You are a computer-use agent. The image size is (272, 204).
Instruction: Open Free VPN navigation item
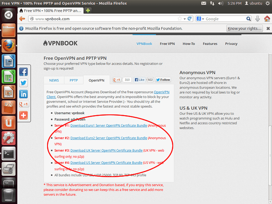click(167, 44)
